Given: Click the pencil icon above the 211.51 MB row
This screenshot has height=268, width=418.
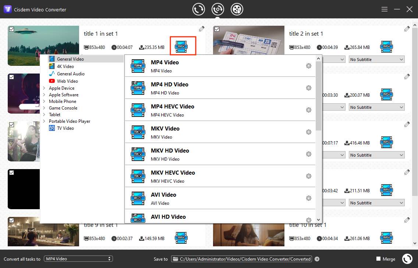Looking at the screenshot, I should [x=407, y=172].
